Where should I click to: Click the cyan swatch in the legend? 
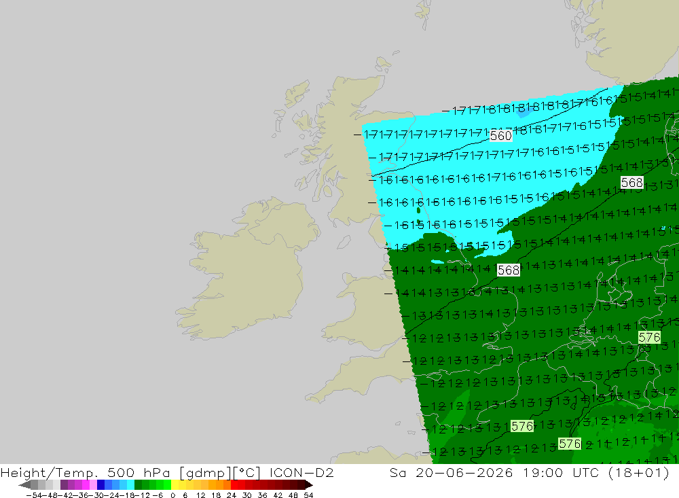[130, 484]
